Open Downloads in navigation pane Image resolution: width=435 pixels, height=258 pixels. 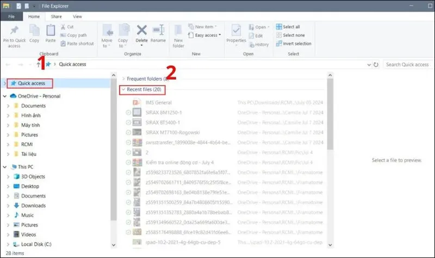33,205
